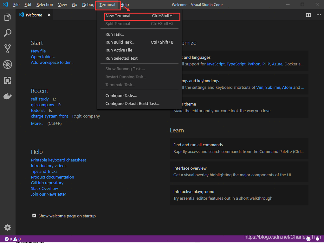Open GitHub repository link
Image resolution: width=324 pixels, height=243 pixels.
pyautogui.click(x=47, y=183)
